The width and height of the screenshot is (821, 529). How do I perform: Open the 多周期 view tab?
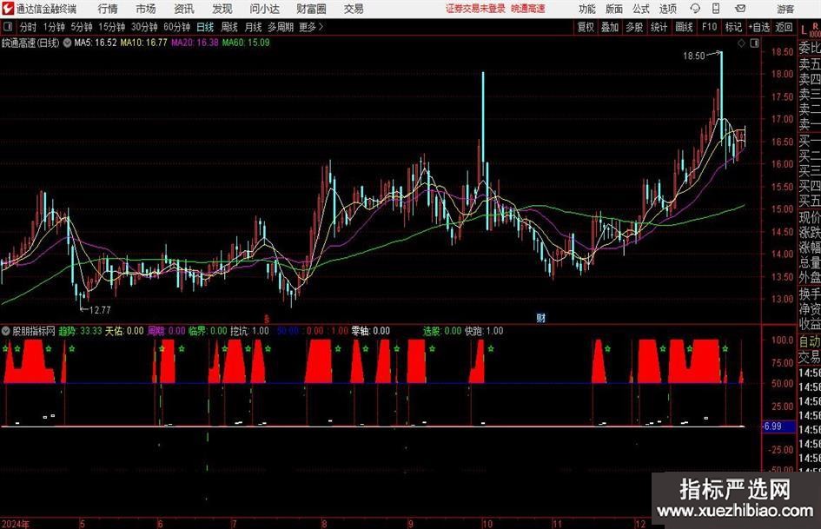pyautogui.click(x=281, y=27)
